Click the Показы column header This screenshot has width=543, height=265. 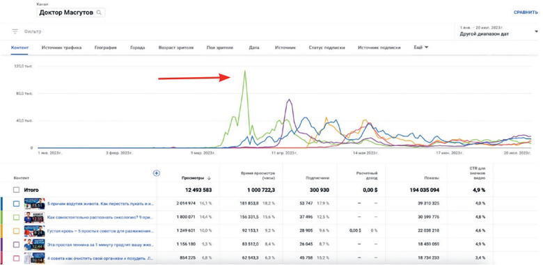pyautogui.click(x=431, y=178)
